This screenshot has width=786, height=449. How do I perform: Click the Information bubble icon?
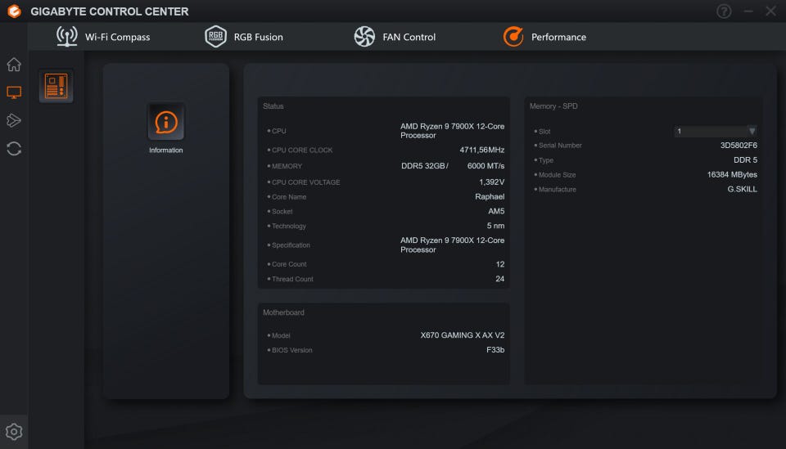[x=166, y=122]
